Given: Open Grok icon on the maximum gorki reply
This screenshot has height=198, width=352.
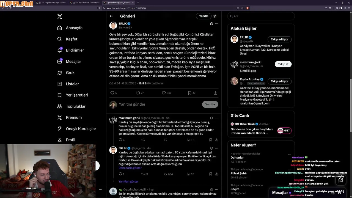Looking at the screenshot, I should pos(211,118).
